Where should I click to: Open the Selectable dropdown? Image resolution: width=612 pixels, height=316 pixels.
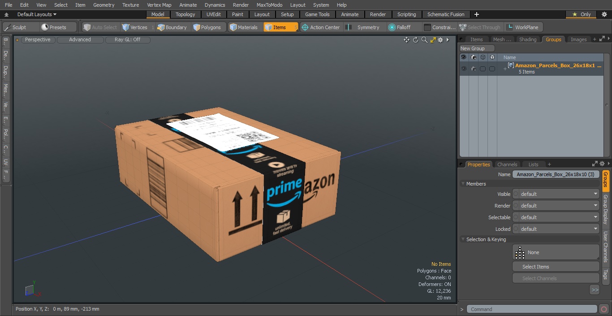[559, 217]
